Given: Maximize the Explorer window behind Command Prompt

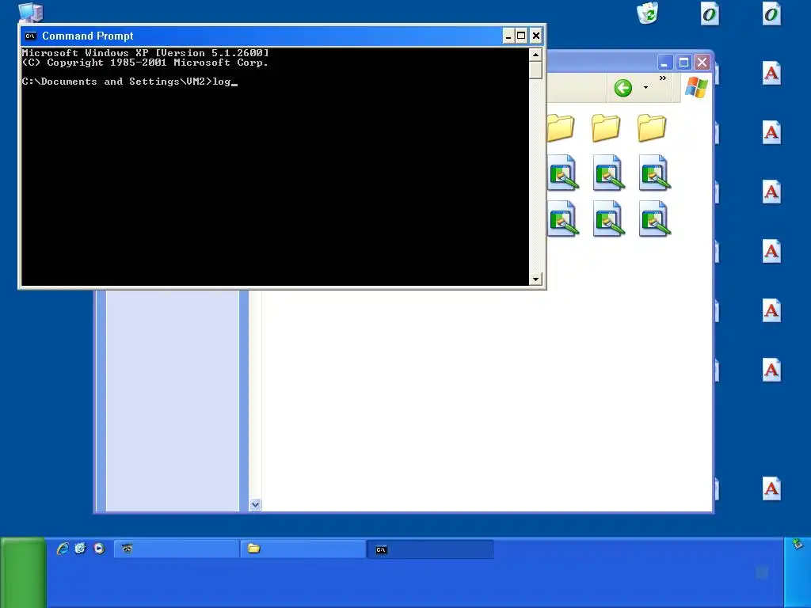Looking at the screenshot, I should (683, 63).
